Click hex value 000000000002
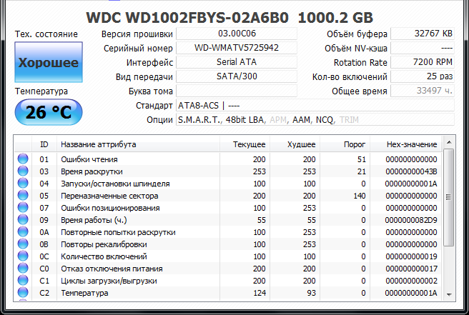 [411, 281]
